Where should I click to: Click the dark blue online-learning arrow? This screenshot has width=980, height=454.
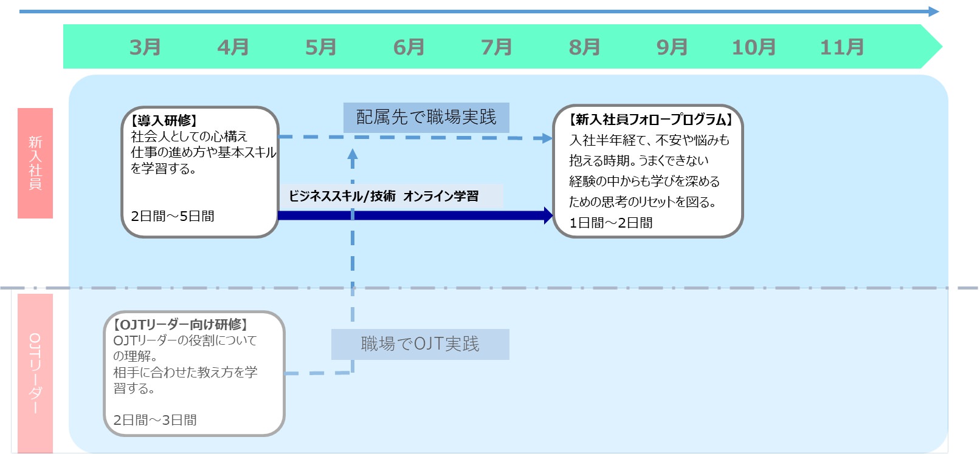point(415,215)
